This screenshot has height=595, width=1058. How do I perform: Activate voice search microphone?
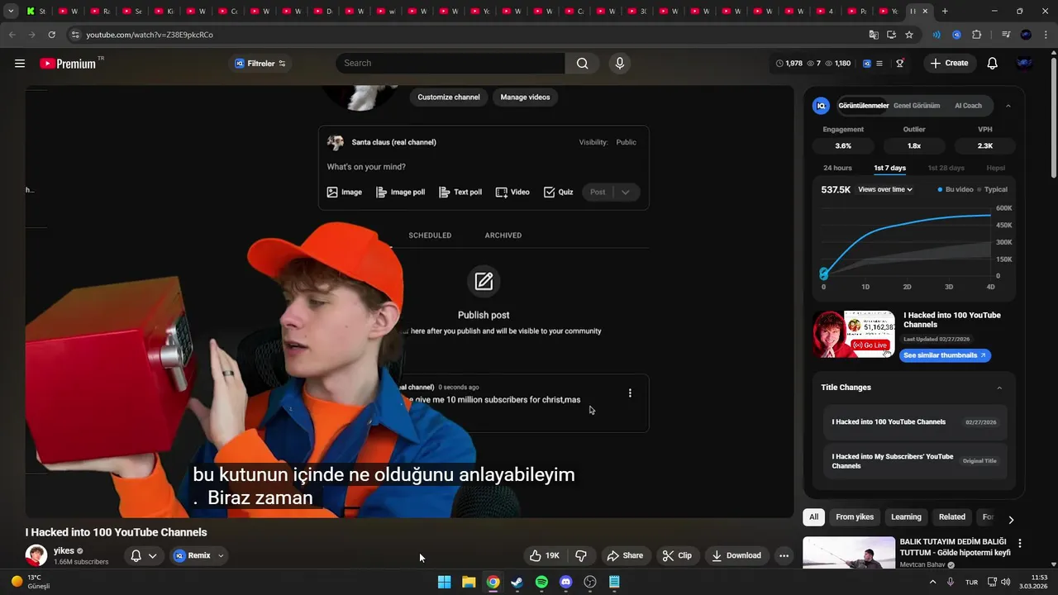(x=620, y=64)
